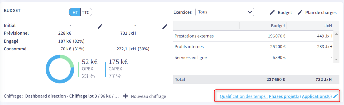This screenshot has width=344, height=105.
Task: Click the Nouveau chiffrage button
Action: point(145,96)
